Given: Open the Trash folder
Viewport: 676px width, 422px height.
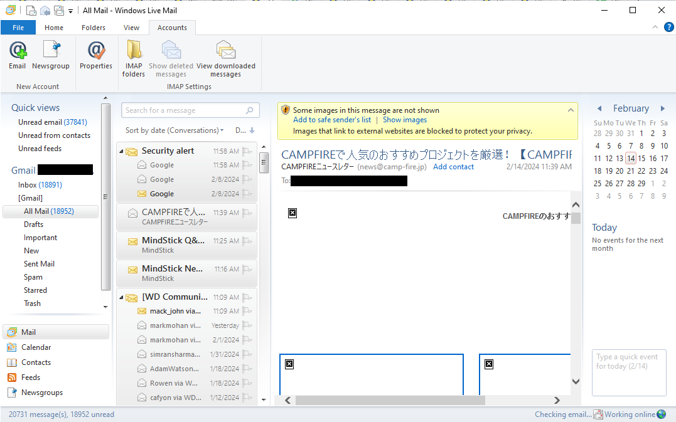Looking at the screenshot, I should (x=33, y=303).
